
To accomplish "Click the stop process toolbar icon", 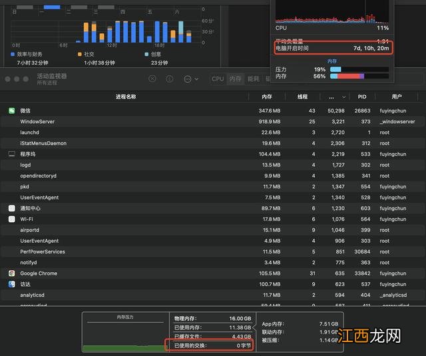I will pyautogui.click(x=152, y=79).
